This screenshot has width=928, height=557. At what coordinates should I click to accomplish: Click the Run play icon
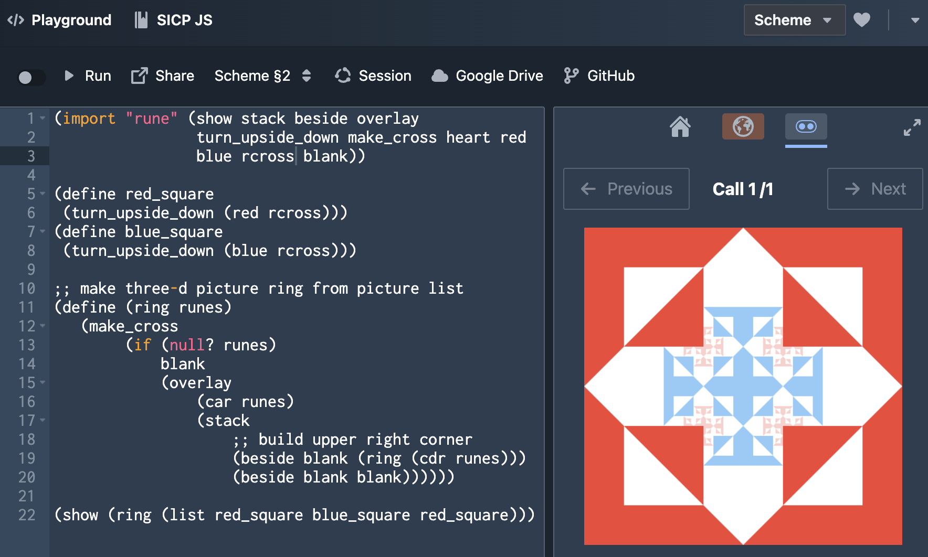coord(69,76)
